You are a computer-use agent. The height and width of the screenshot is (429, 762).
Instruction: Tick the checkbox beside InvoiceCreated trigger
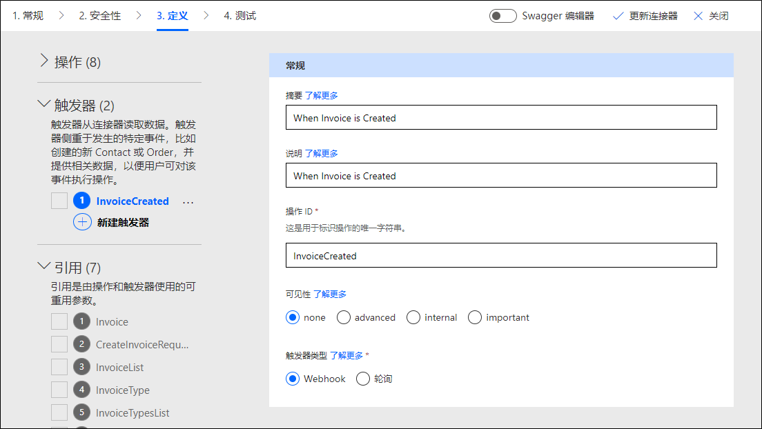coord(59,201)
